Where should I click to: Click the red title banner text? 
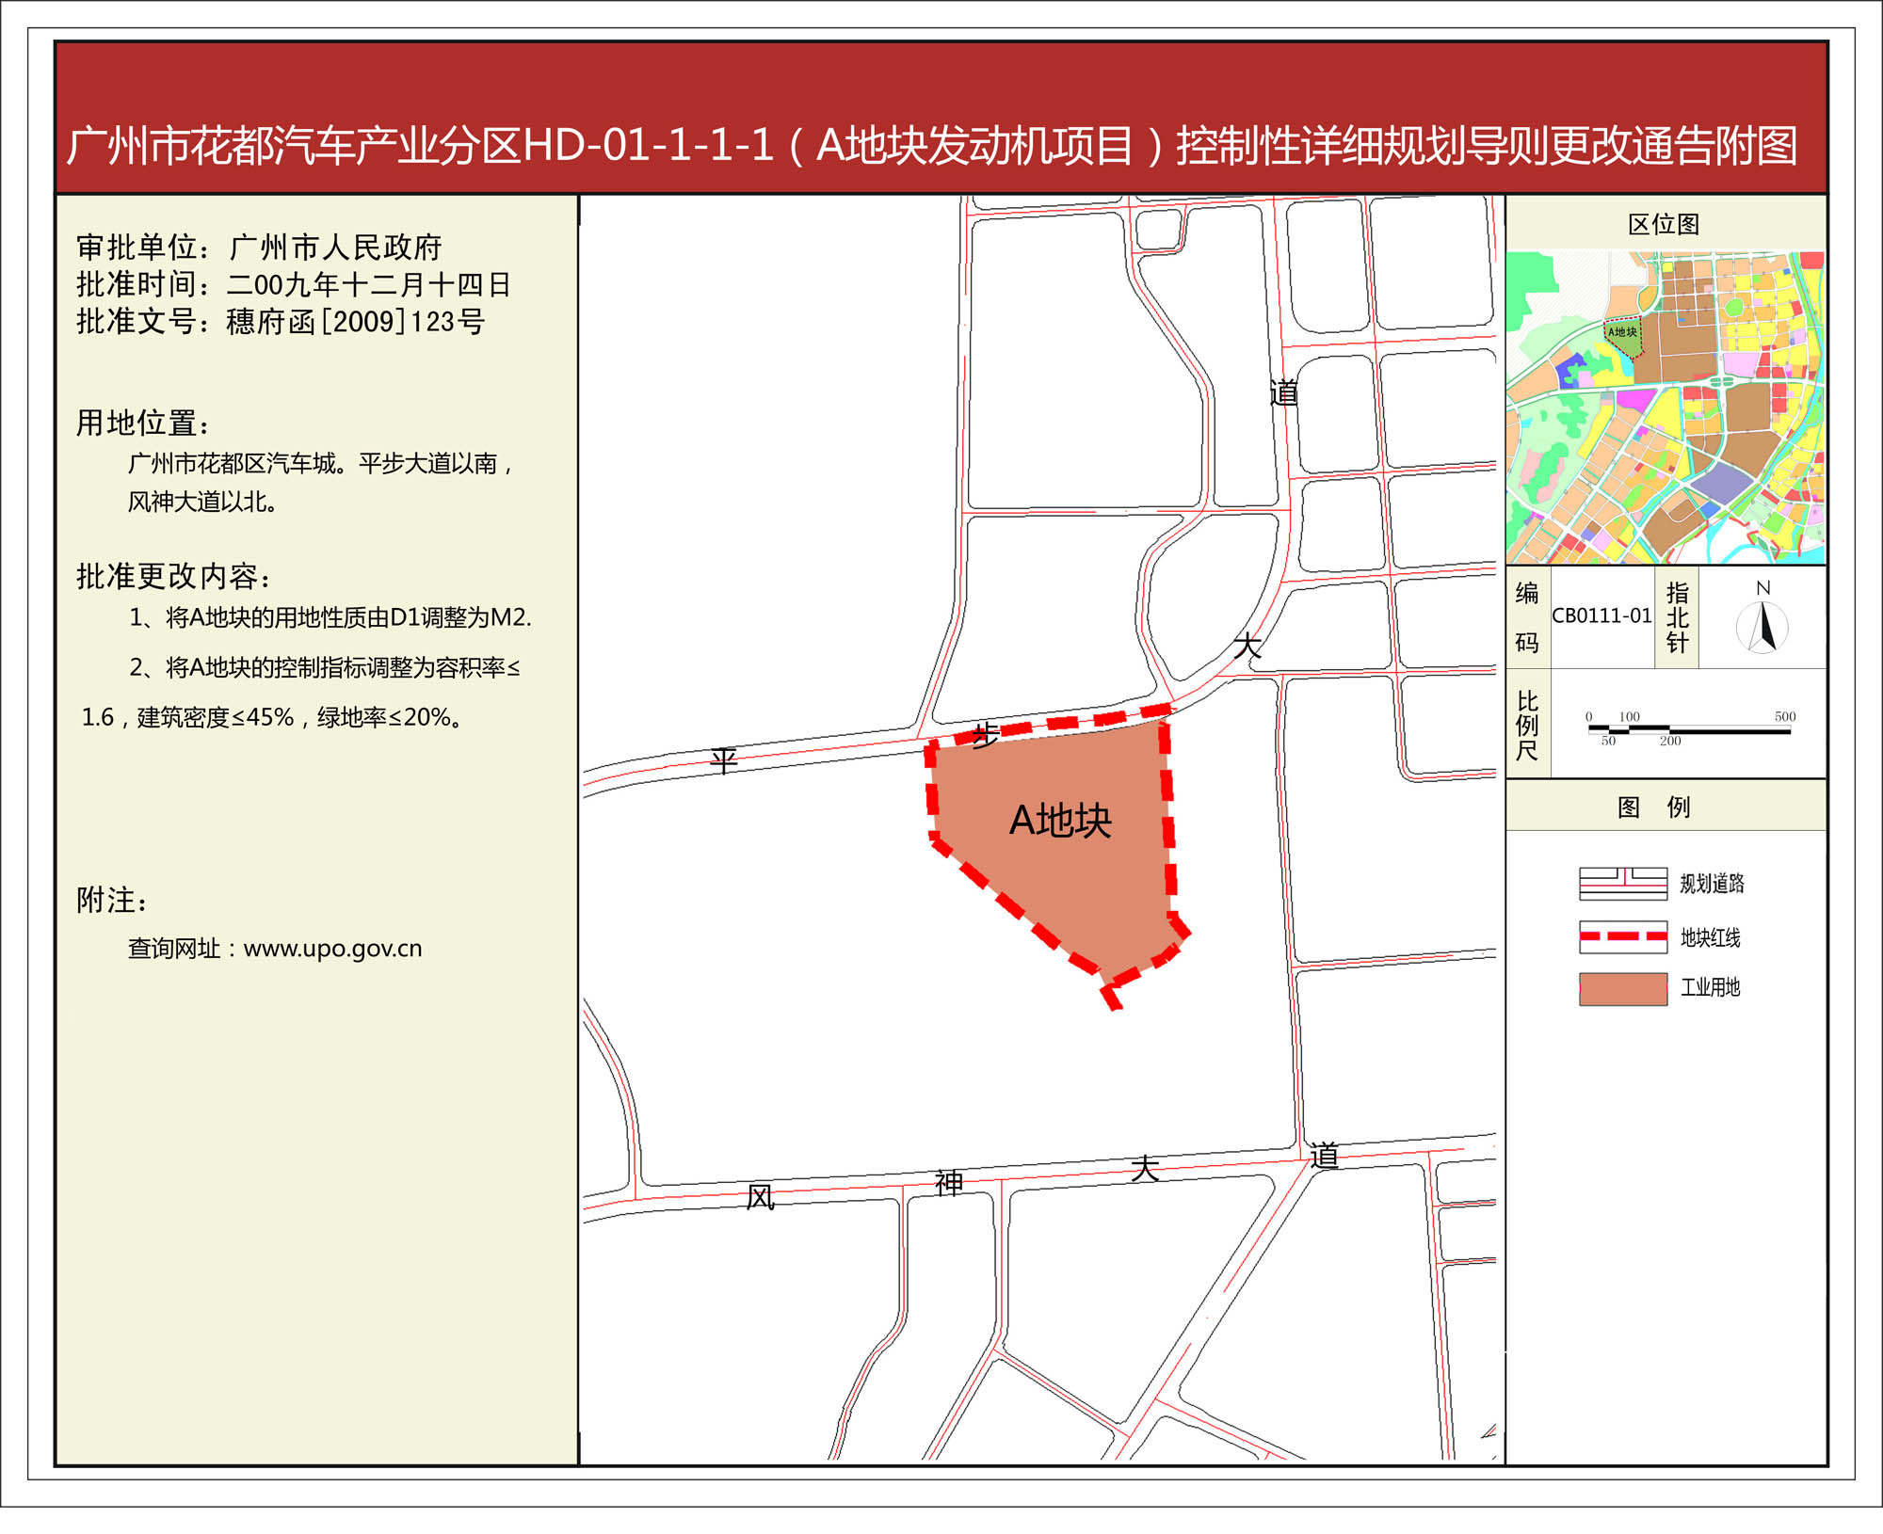click(x=932, y=146)
